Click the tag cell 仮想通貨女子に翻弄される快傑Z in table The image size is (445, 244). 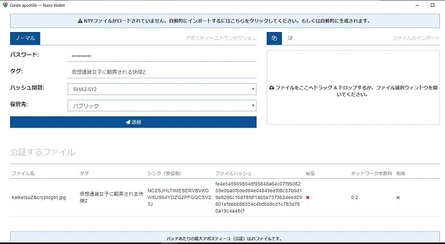[111, 197]
